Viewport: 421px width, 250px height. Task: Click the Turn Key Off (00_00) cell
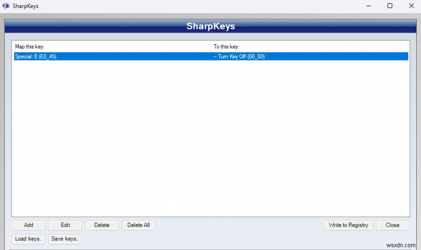pos(239,56)
